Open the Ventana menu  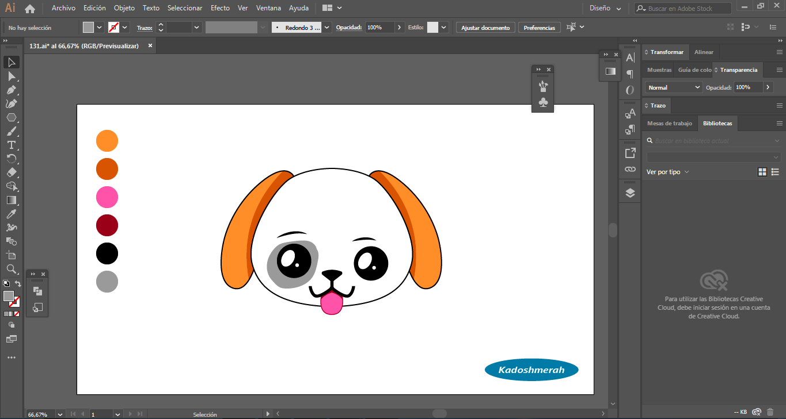pyautogui.click(x=269, y=9)
